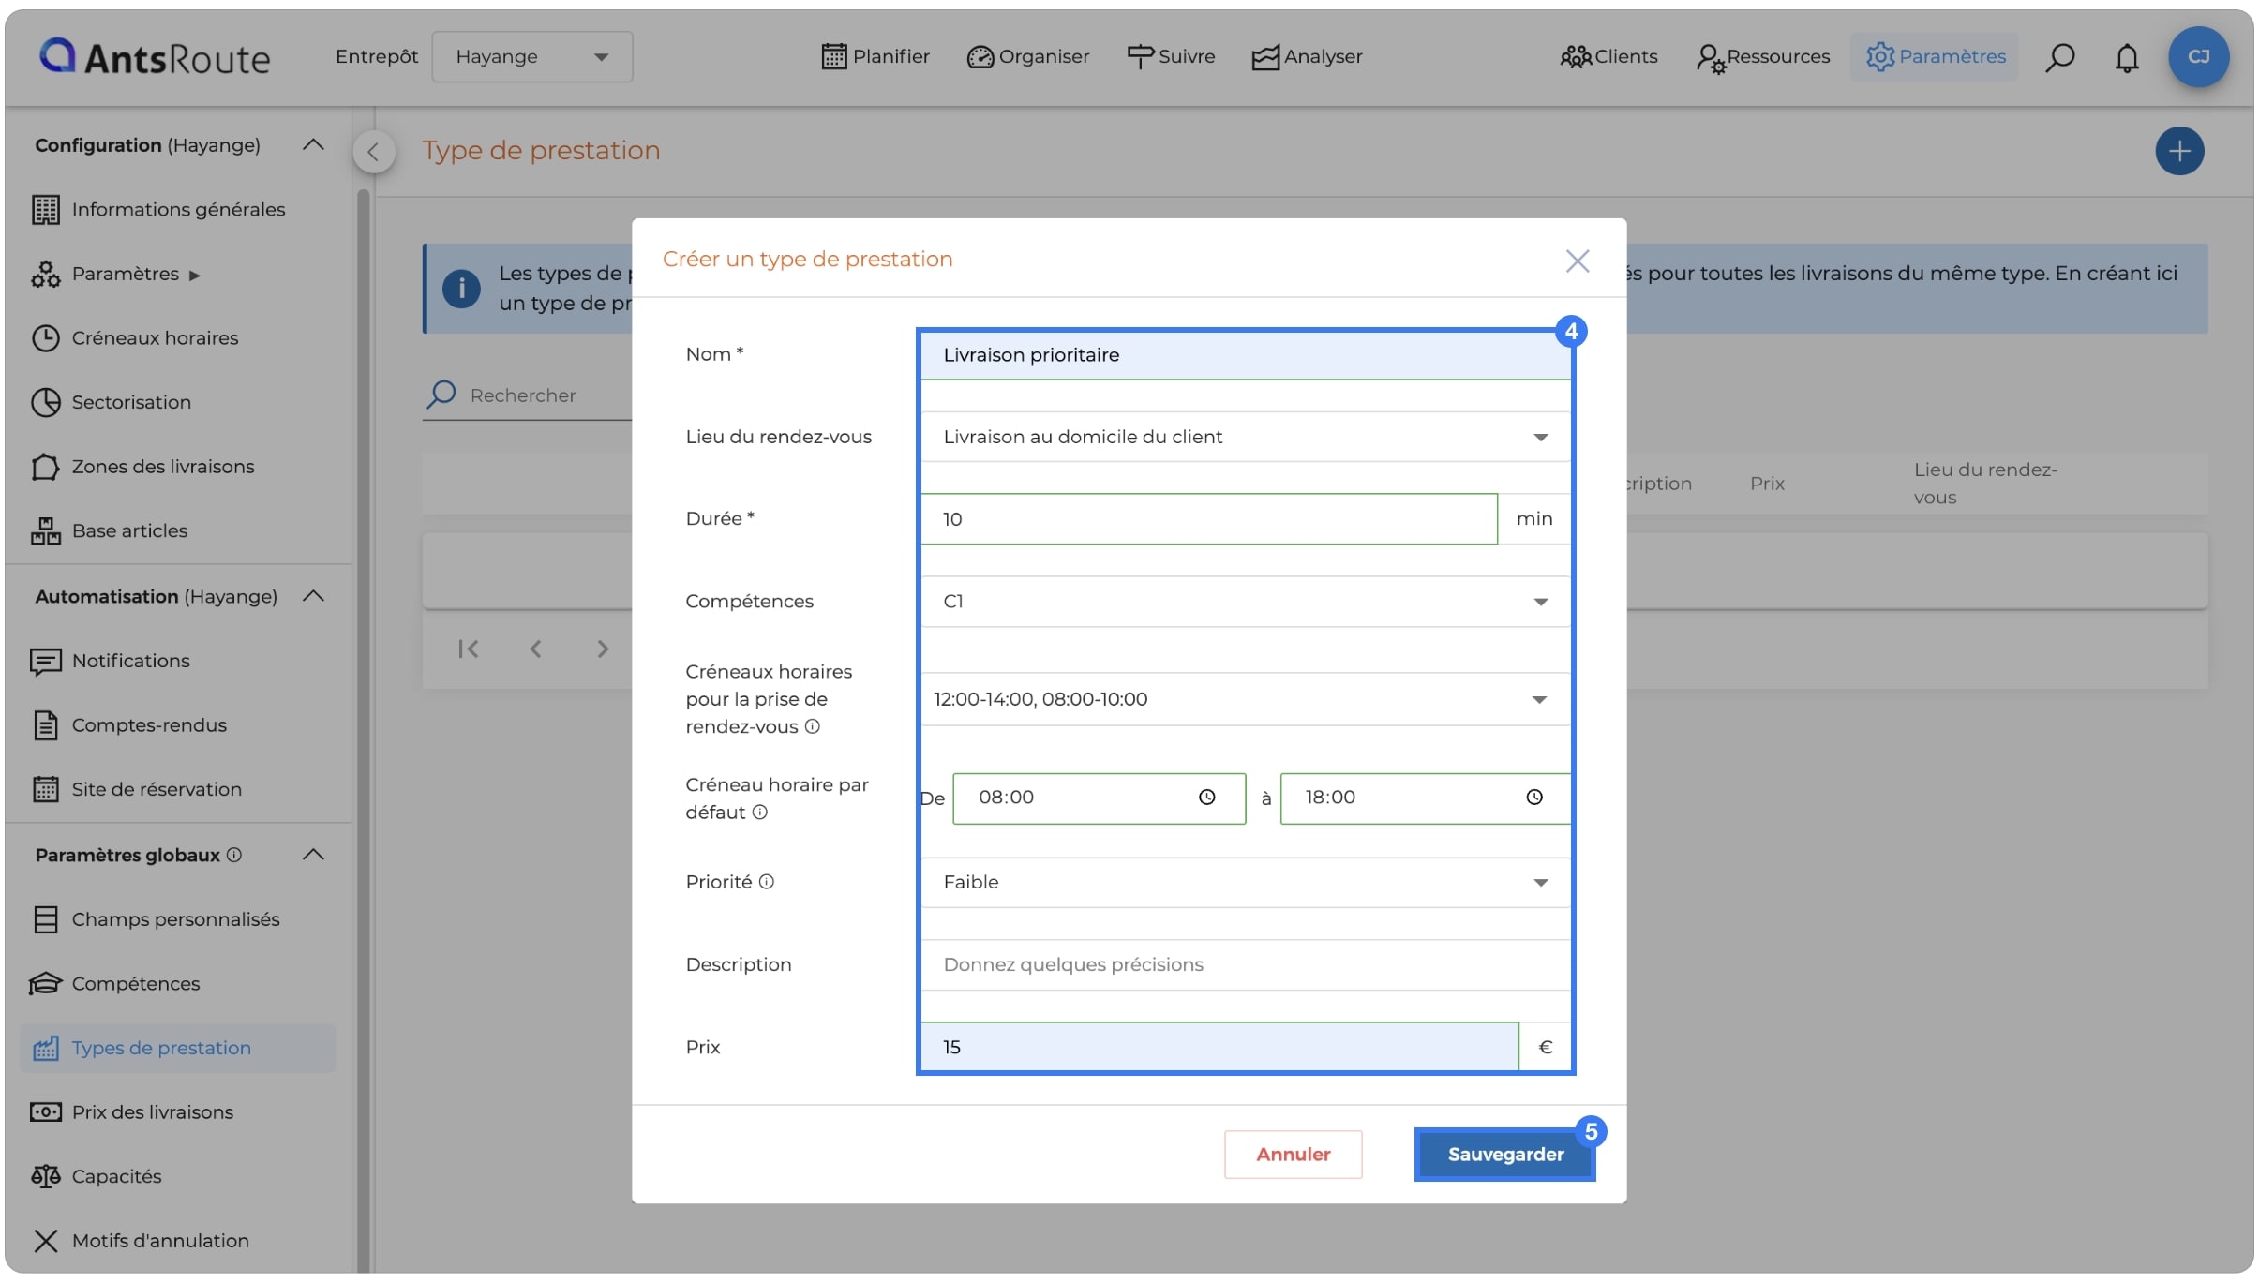
Task: Open the Paramètres top menu
Action: tap(1936, 57)
